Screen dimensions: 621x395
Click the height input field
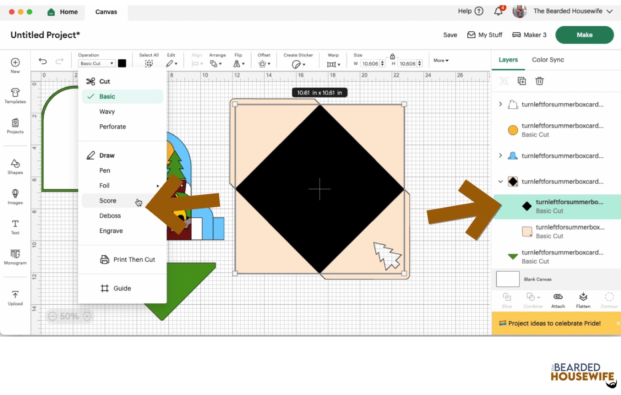click(x=408, y=63)
